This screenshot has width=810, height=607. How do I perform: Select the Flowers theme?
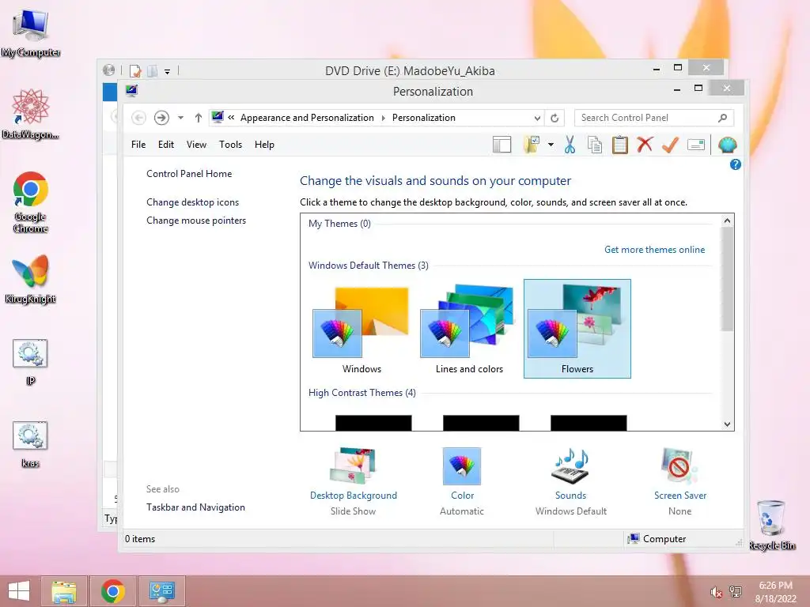point(577,330)
